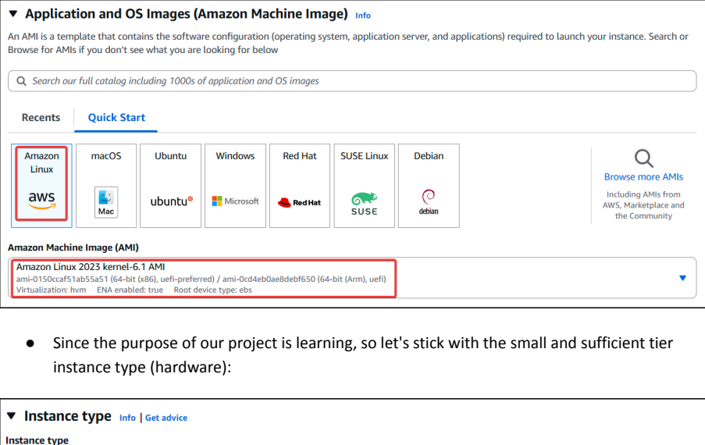Collapse the Instance type section
This screenshot has height=445, width=705.
click(12, 416)
